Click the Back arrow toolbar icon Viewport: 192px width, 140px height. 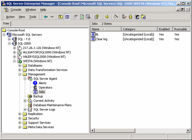click(46, 17)
